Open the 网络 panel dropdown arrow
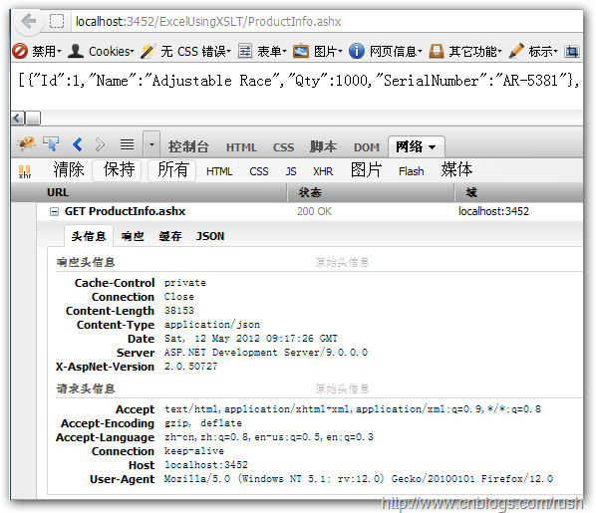Screen dimensions: 596x513 (433, 147)
